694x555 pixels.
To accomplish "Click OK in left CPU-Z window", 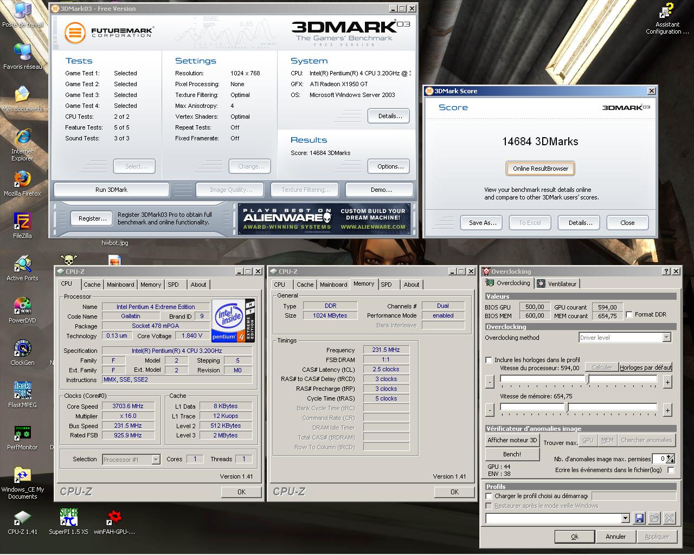I will [x=241, y=492].
